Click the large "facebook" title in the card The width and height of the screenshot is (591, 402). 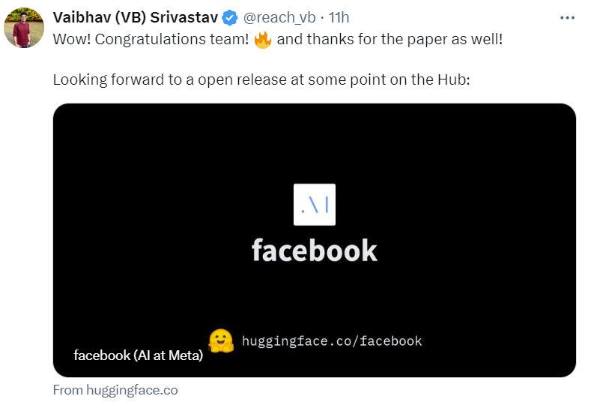pos(314,250)
